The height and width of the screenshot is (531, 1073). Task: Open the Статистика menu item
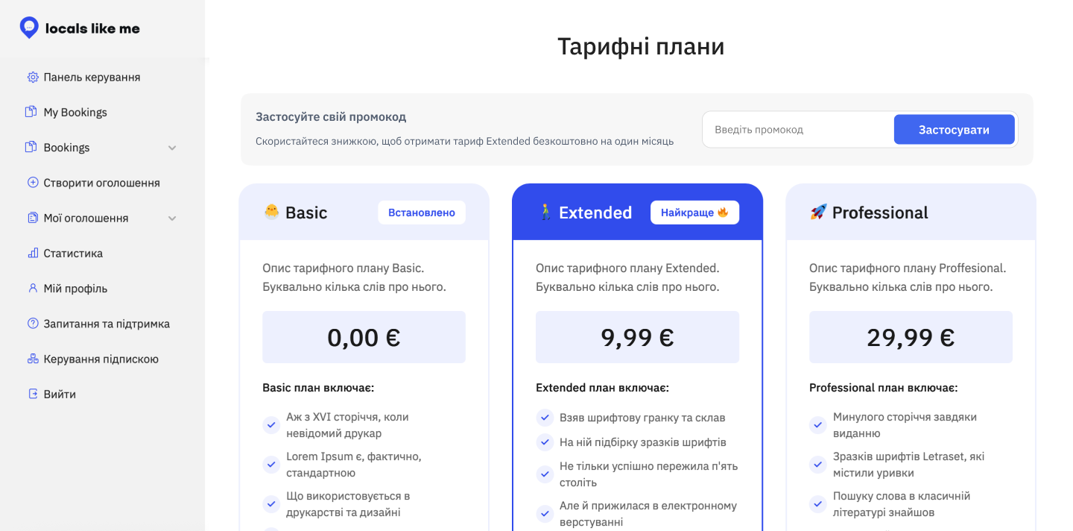73,254
